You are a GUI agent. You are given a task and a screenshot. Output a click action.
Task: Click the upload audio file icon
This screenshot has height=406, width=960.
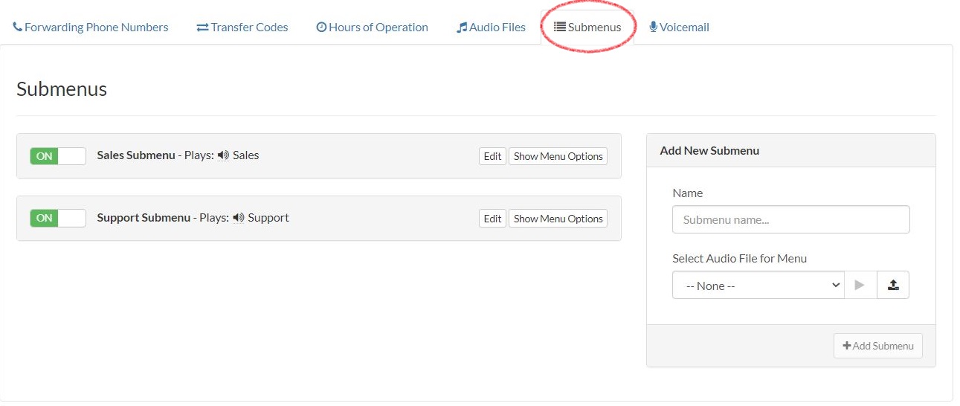click(893, 286)
